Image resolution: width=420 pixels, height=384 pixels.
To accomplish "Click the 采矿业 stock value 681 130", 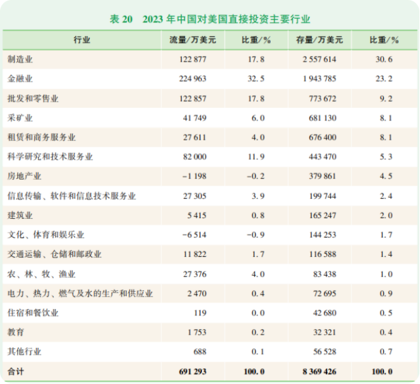I will point(323,118).
